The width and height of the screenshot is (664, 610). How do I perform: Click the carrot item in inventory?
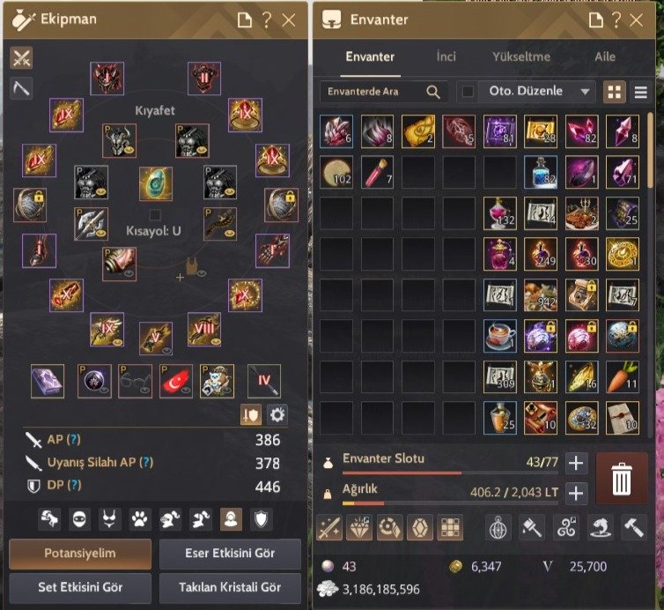(x=622, y=376)
